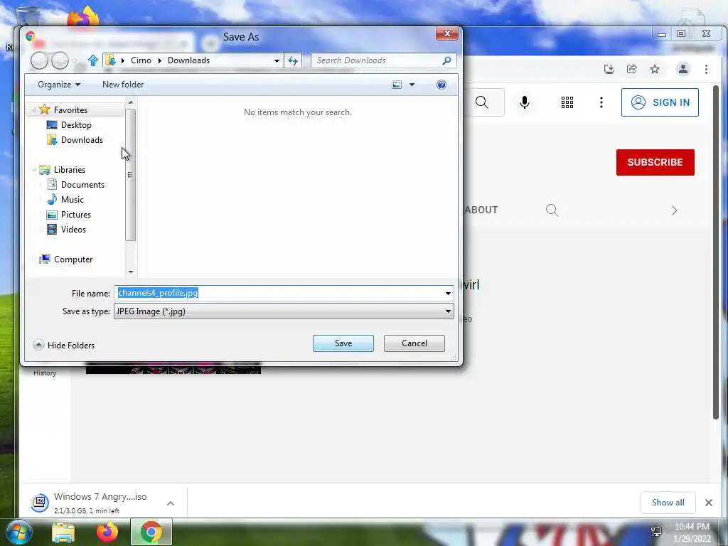Expand the file name history dropdown arrow
The height and width of the screenshot is (546, 728).
coord(448,293)
